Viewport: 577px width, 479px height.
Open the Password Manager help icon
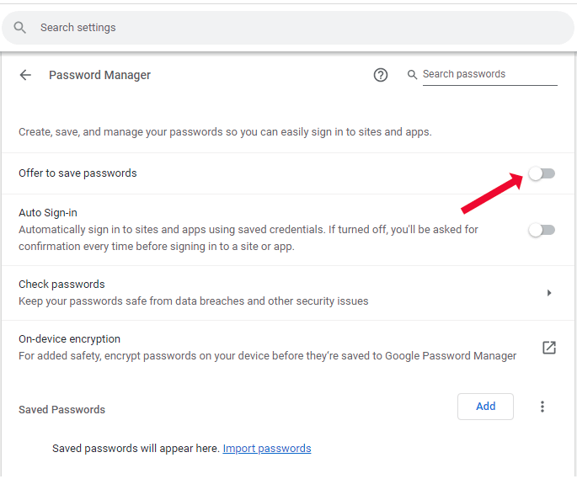click(381, 75)
